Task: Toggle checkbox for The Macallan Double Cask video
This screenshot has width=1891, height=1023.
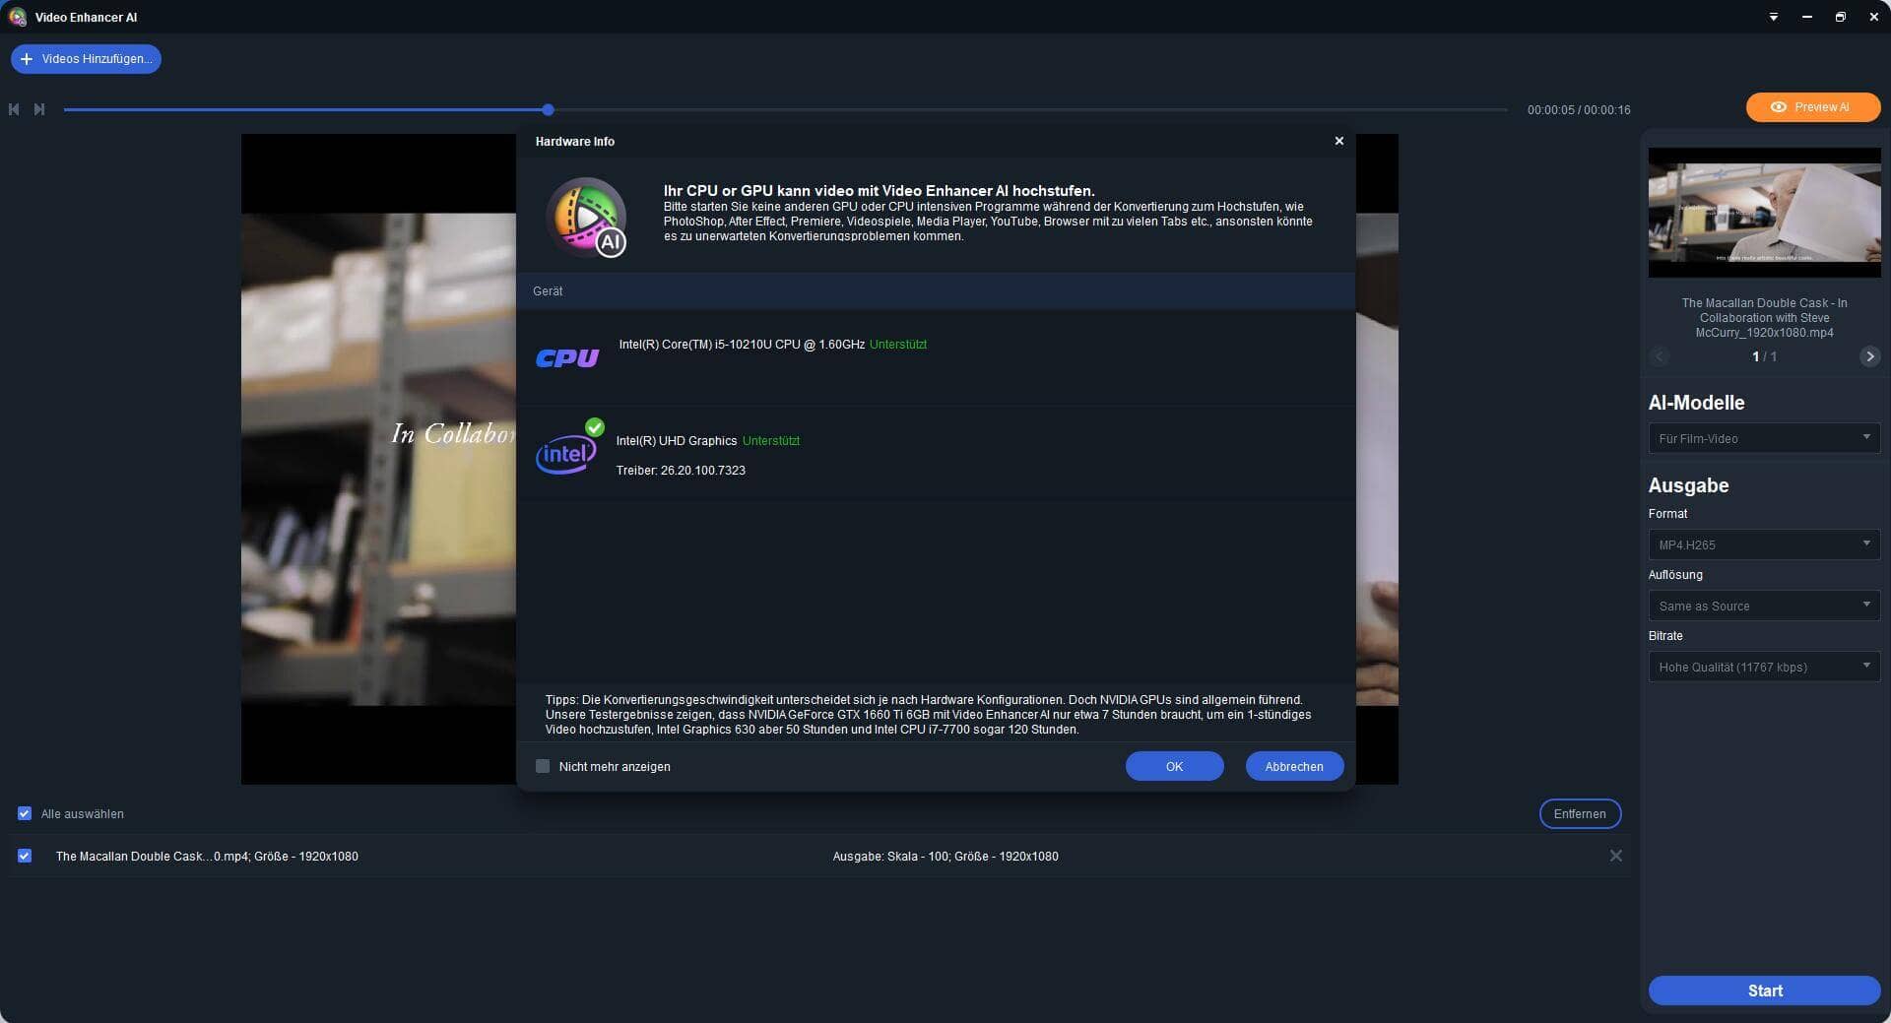Action: point(25,856)
